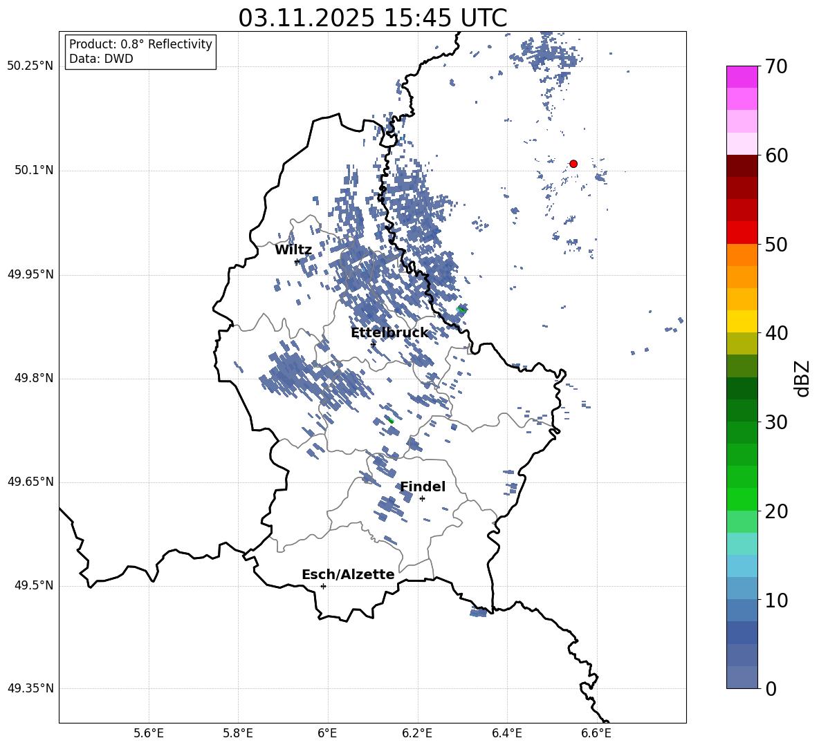Click the magenta top segment of the colorbar

point(742,77)
